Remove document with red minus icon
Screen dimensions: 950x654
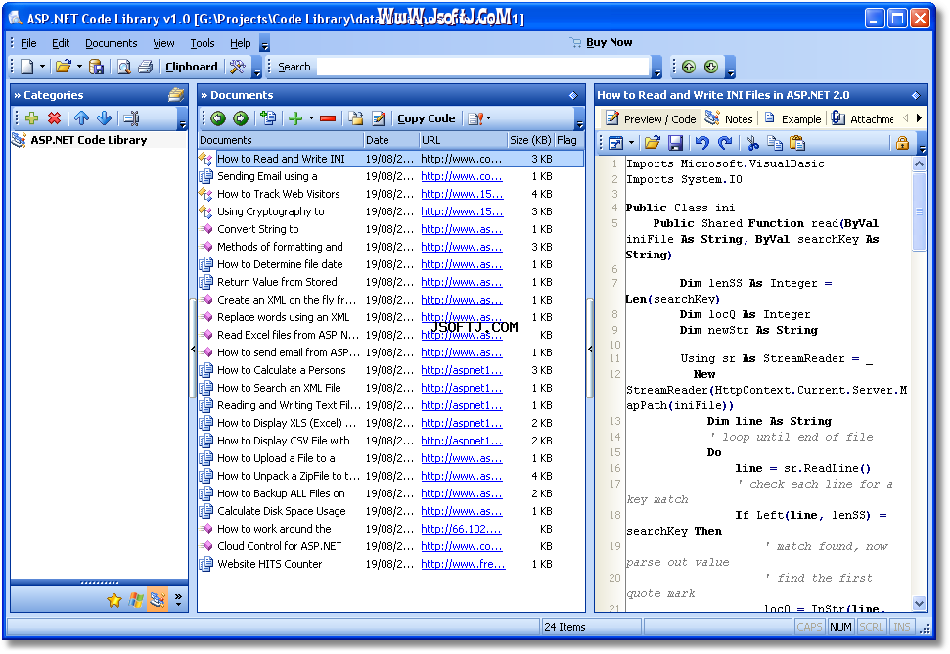(x=328, y=118)
